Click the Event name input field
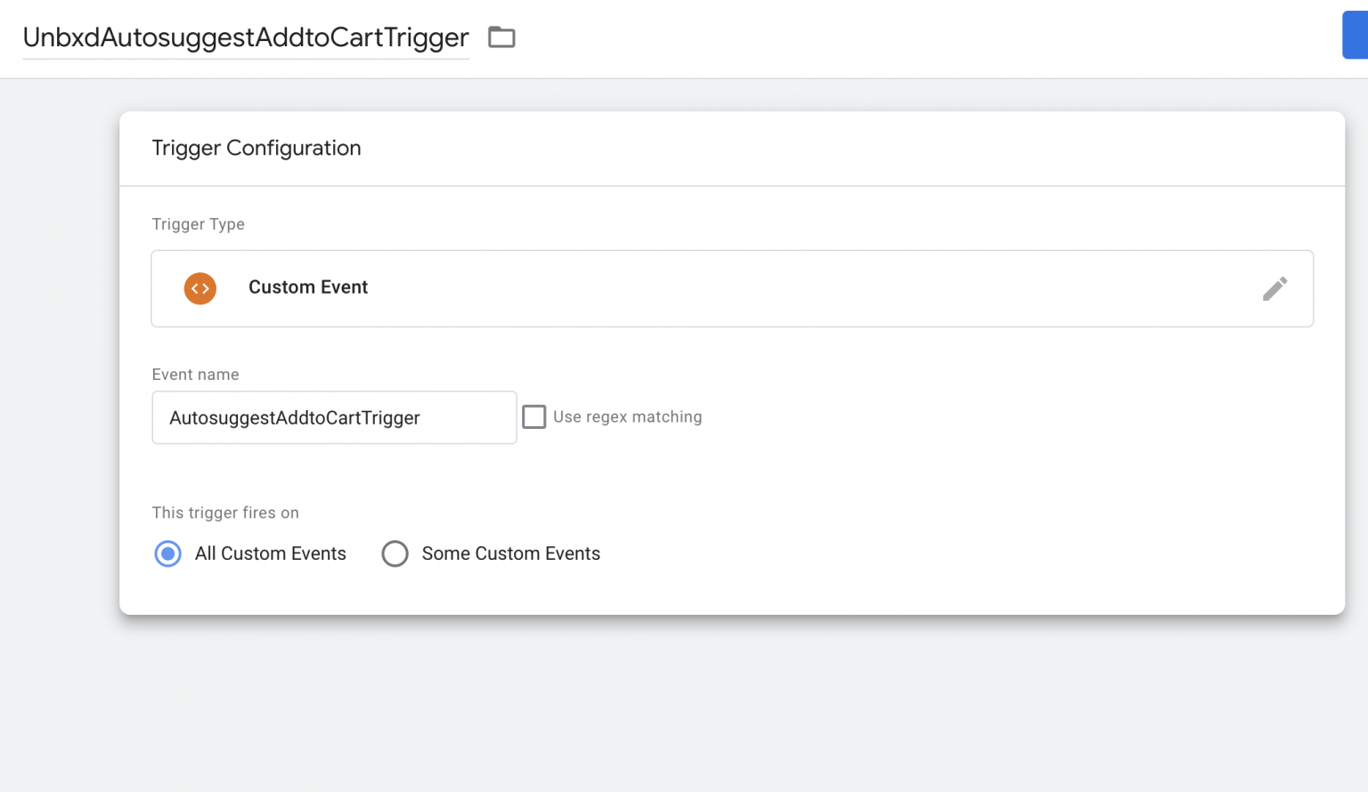1368x792 pixels. pos(334,417)
